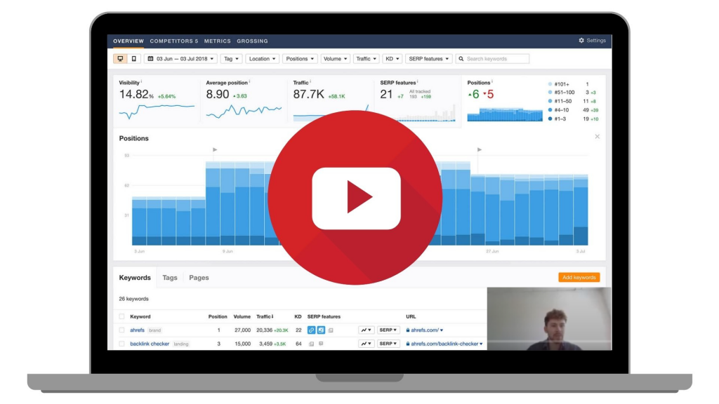This screenshot has height=404, width=719.
Task: Open the history chart dropdown for backlink checker row
Action: (366, 344)
